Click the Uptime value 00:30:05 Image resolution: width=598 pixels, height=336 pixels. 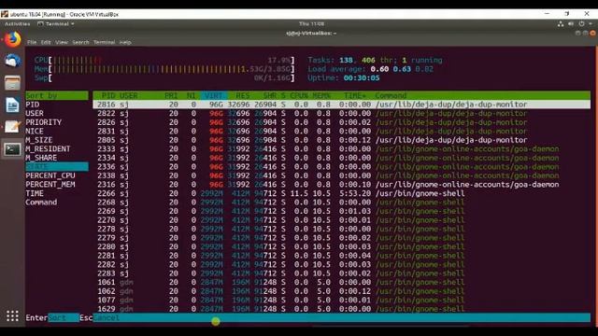(x=362, y=78)
